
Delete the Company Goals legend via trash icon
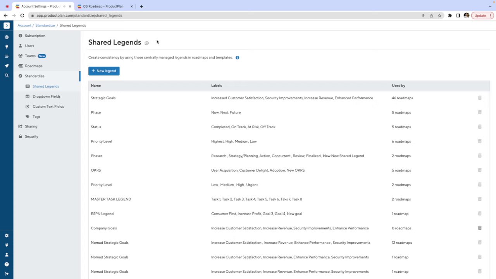(479, 228)
